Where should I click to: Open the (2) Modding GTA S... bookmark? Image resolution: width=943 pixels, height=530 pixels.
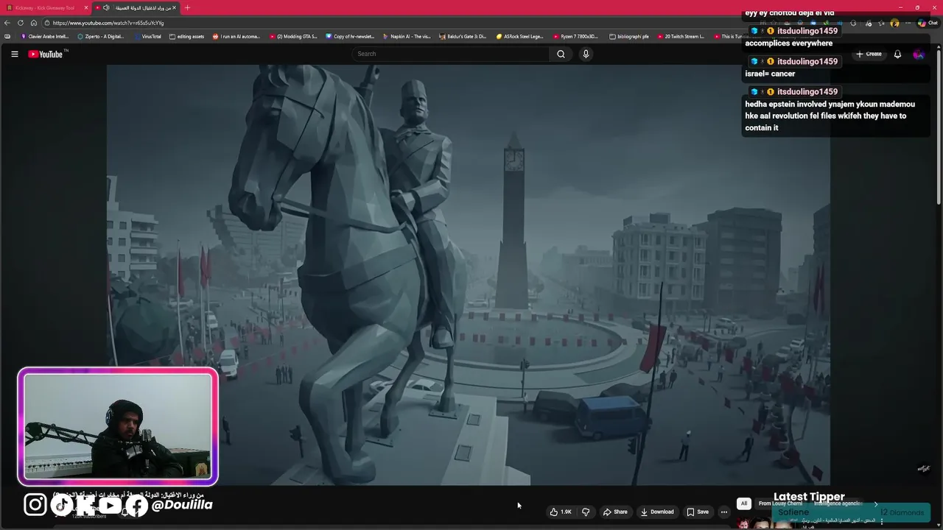pyautogui.click(x=293, y=36)
